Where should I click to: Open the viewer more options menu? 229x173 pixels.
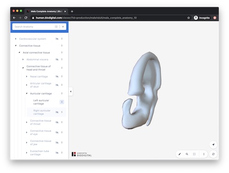coord(204,154)
